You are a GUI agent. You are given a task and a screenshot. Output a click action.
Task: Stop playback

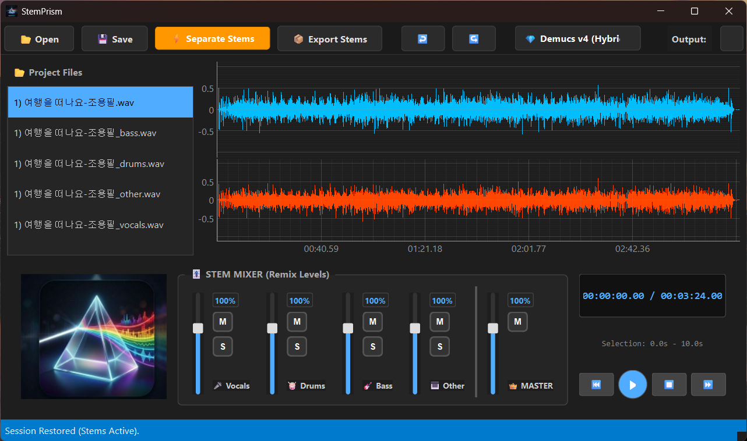[x=669, y=384]
